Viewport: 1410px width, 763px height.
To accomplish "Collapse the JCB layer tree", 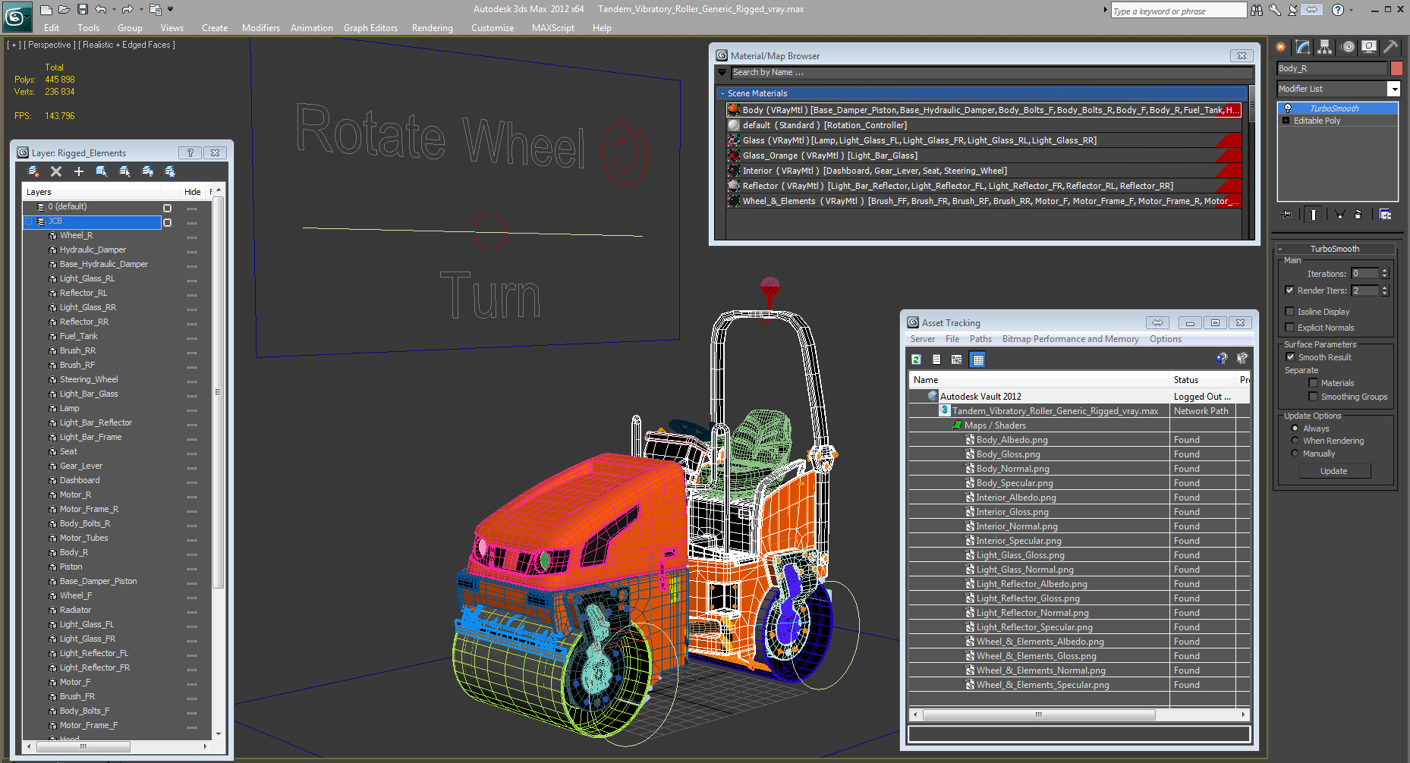I will pos(29,221).
